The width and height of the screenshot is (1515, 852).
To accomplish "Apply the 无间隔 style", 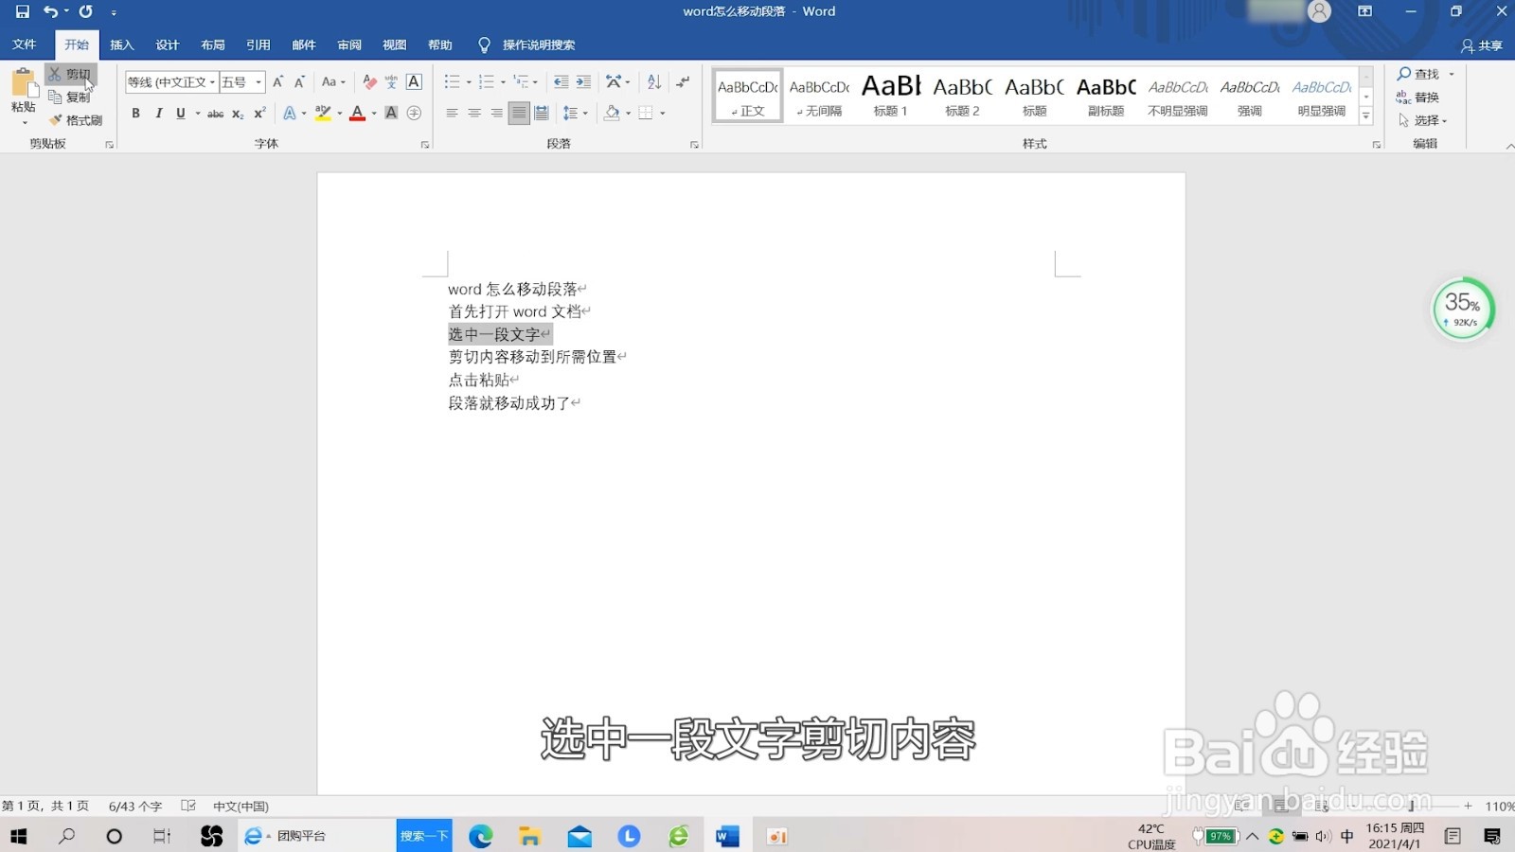I will pos(819,95).
